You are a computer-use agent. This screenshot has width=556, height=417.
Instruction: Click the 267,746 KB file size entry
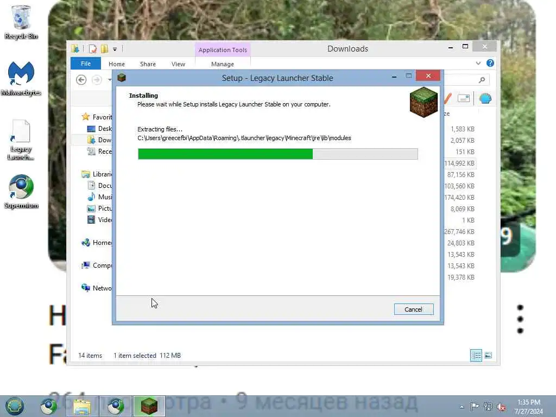click(459, 231)
